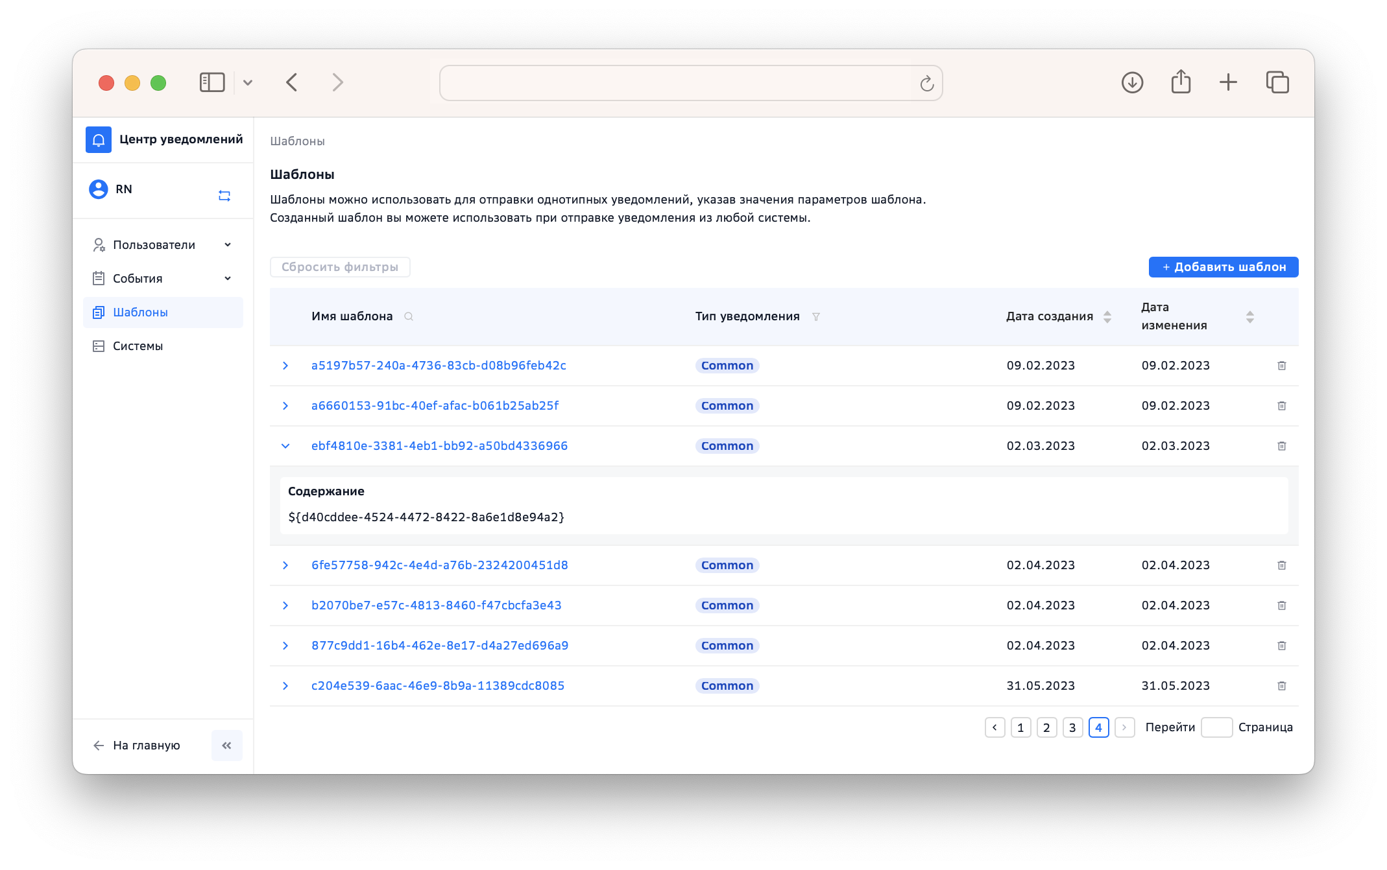This screenshot has height=870, width=1387.
Task: Open browser sidebar dropdown chevron
Action: [248, 82]
